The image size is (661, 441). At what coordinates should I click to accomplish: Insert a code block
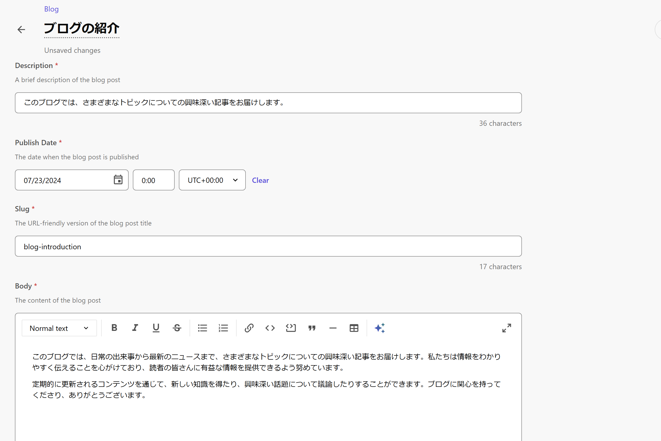point(291,328)
